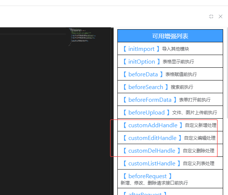Viewport: 228px width, 195px height.
Task: Click the partially visible afterRequest item
Action: pyautogui.click(x=145, y=193)
